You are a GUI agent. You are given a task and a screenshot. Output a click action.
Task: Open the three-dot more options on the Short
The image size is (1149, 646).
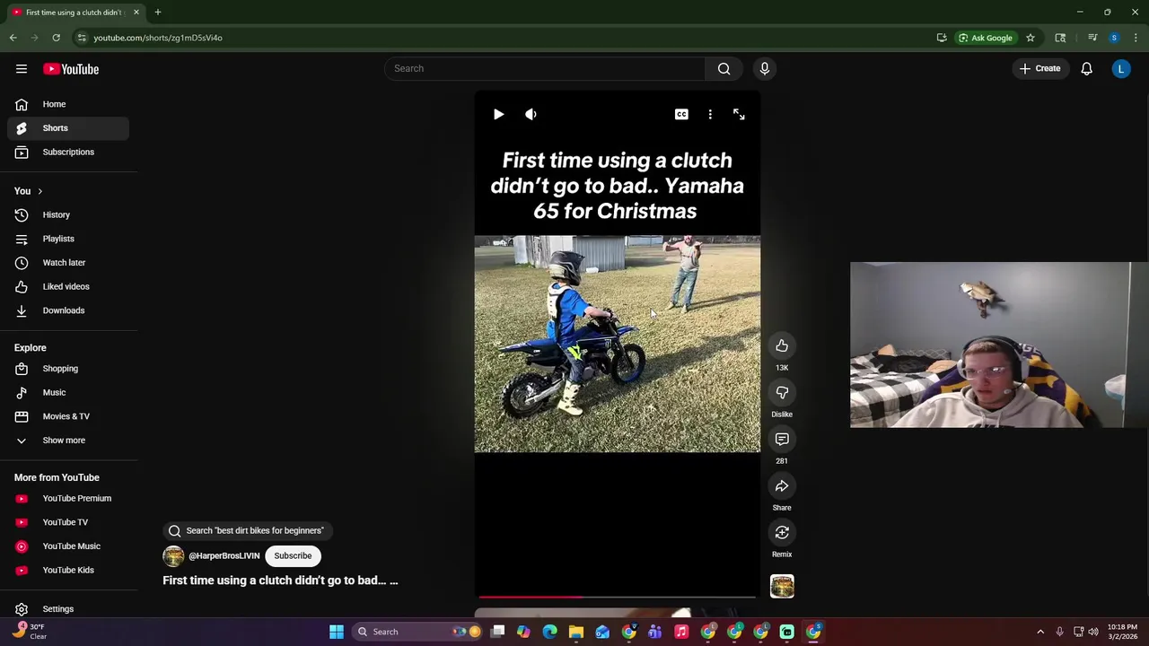710,114
